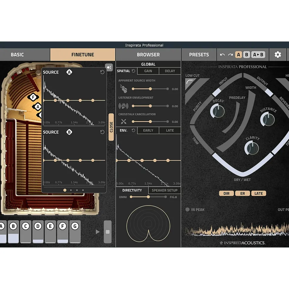Viewport: 289px width, 289px height.
Task: Click the crosstalk cancellation icon
Action: coord(123,121)
